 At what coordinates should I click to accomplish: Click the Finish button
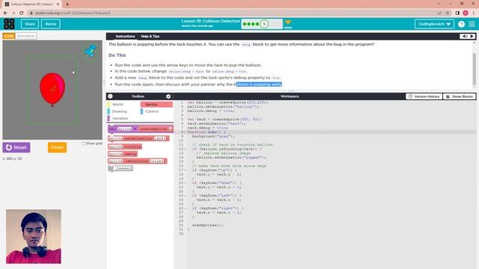(57, 147)
